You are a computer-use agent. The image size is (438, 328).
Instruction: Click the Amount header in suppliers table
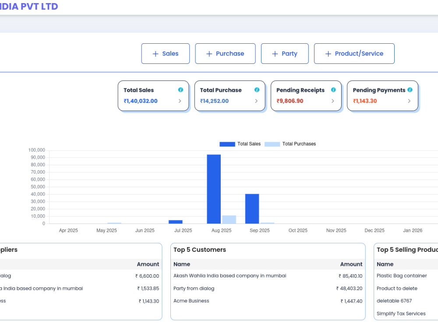(148, 264)
